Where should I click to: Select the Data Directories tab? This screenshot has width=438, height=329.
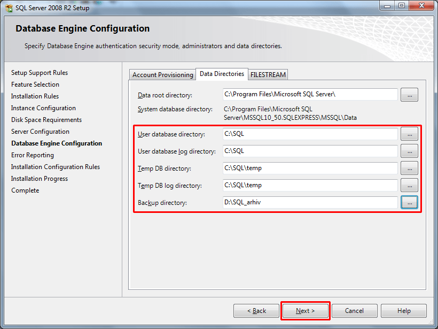point(222,74)
